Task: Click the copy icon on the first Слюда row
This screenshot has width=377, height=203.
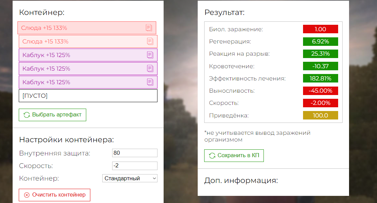Action: [x=149, y=28]
